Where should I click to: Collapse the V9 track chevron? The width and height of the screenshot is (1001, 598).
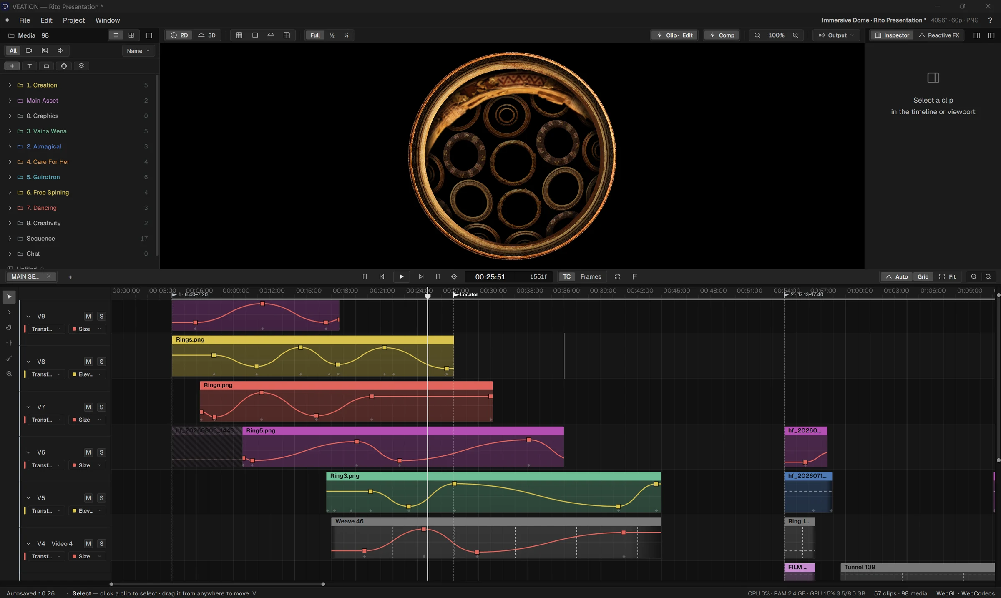click(28, 317)
